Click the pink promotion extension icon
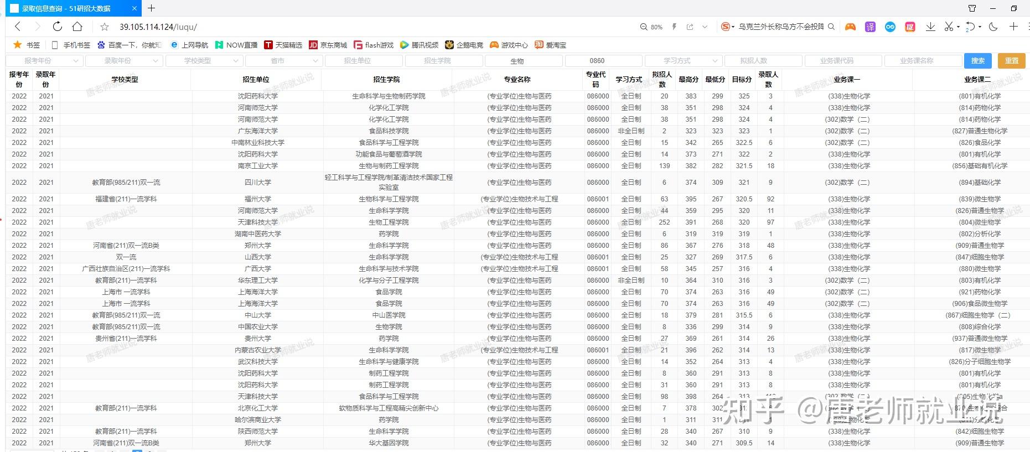Screen dimensions: 1030x452 click(x=910, y=27)
